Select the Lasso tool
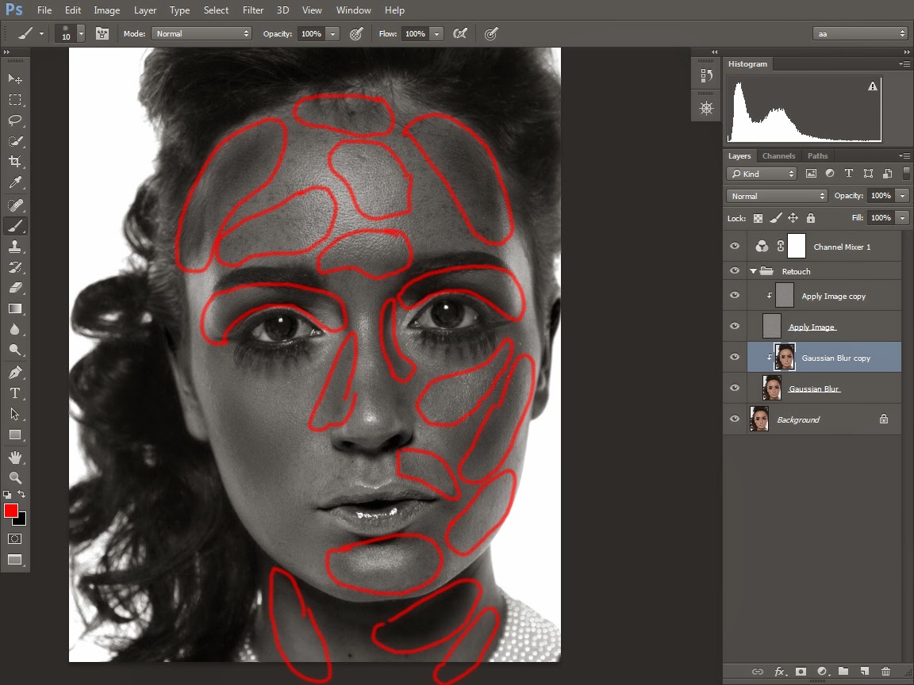This screenshot has height=685, width=914. 15,121
